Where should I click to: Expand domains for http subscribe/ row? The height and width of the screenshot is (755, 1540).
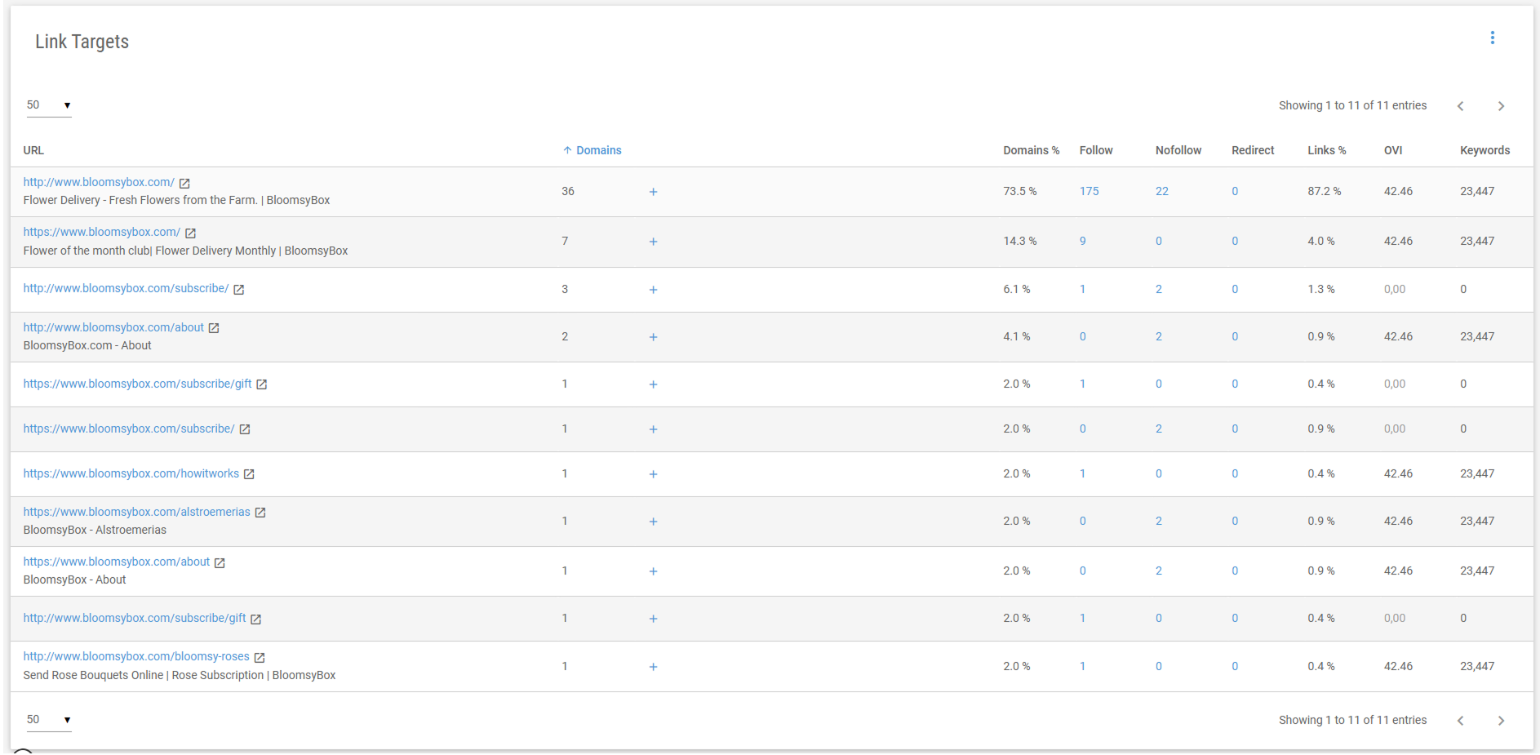pyautogui.click(x=653, y=290)
